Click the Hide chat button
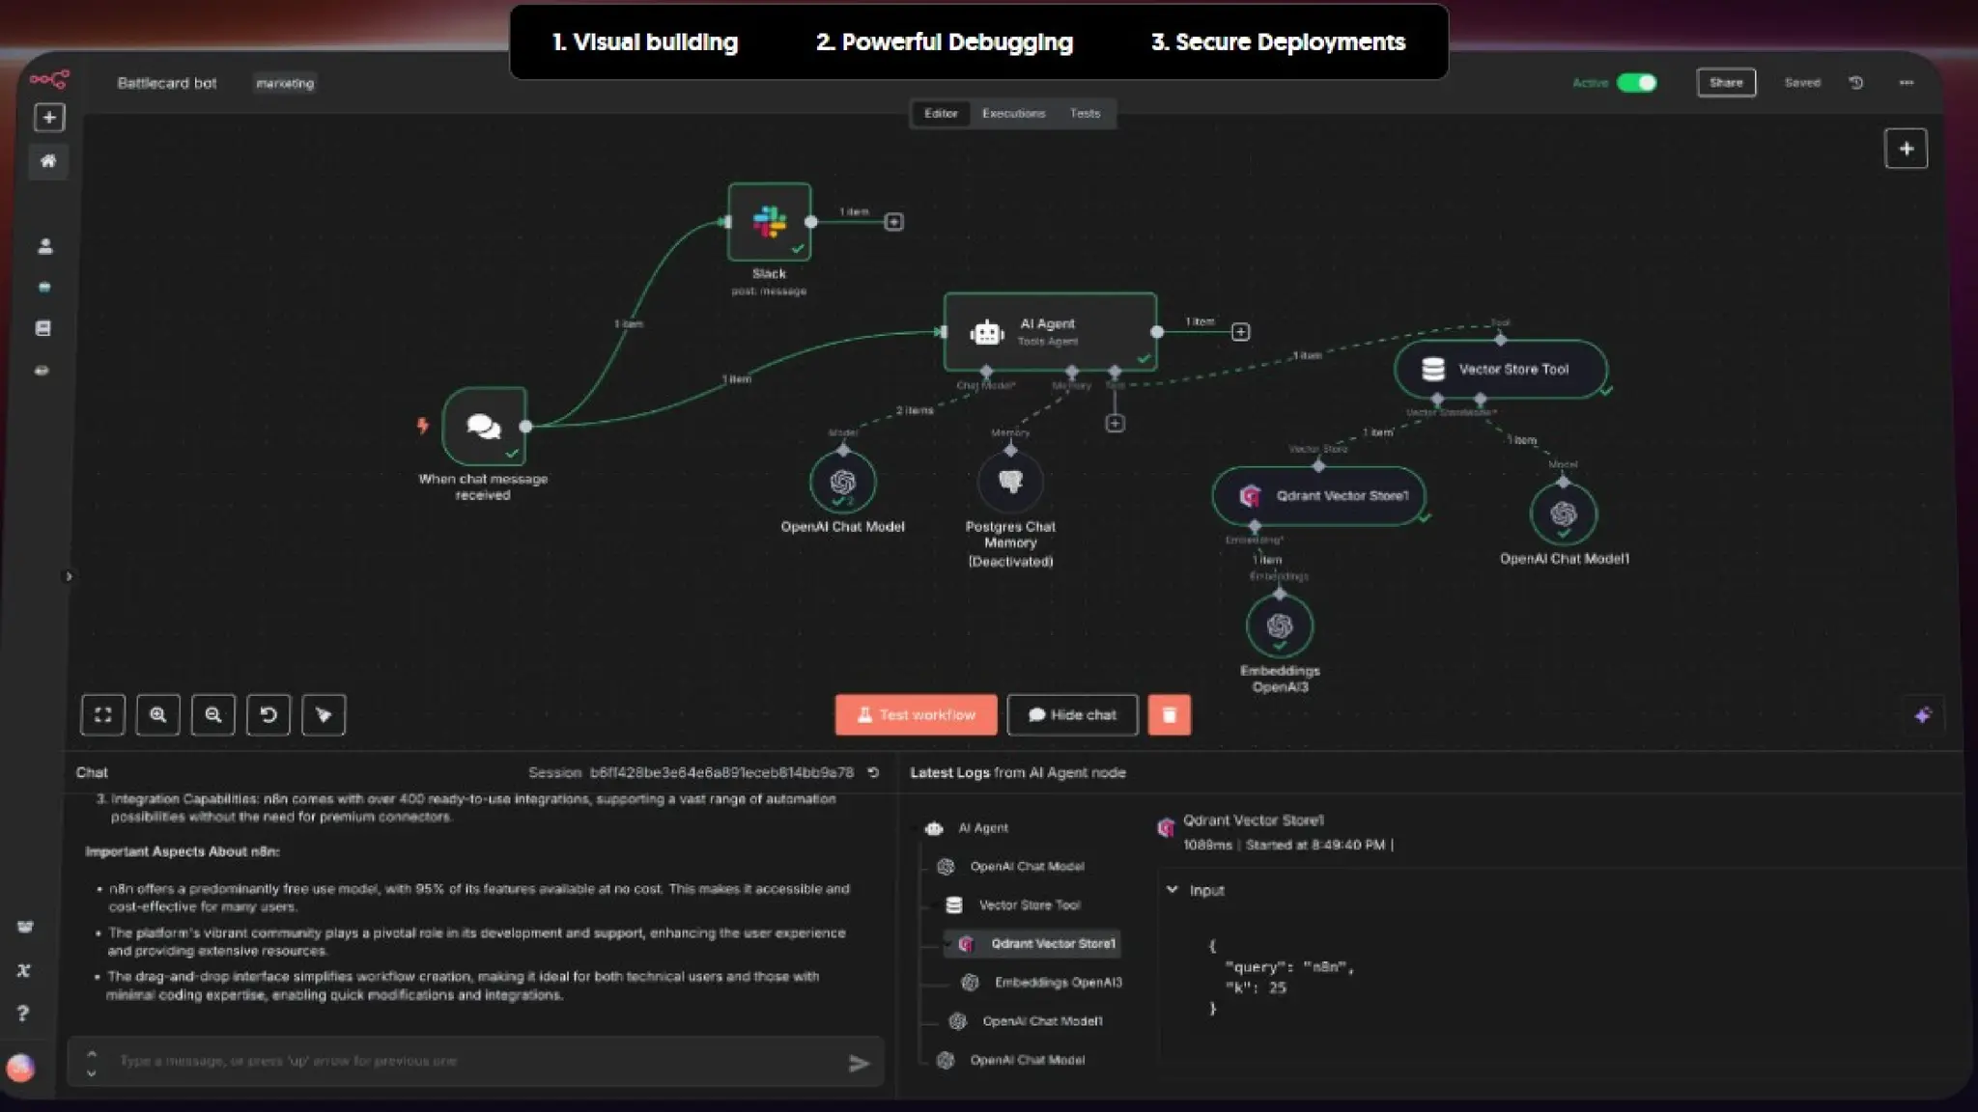This screenshot has width=1978, height=1112. [1072, 715]
